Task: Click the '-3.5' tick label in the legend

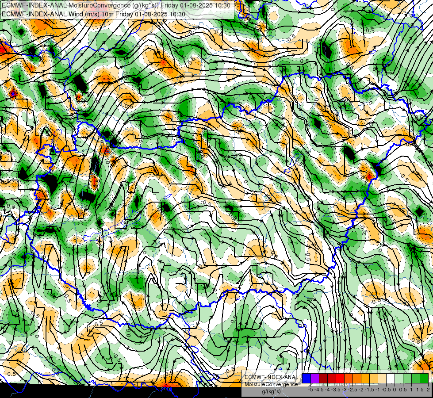Action: pos(336,390)
